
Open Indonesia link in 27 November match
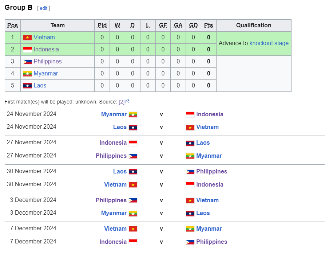point(113,142)
